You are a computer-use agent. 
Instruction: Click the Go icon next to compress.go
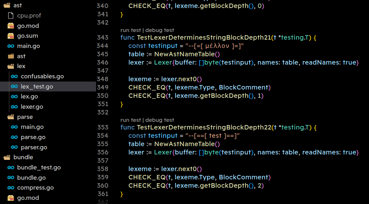click(11, 188)
